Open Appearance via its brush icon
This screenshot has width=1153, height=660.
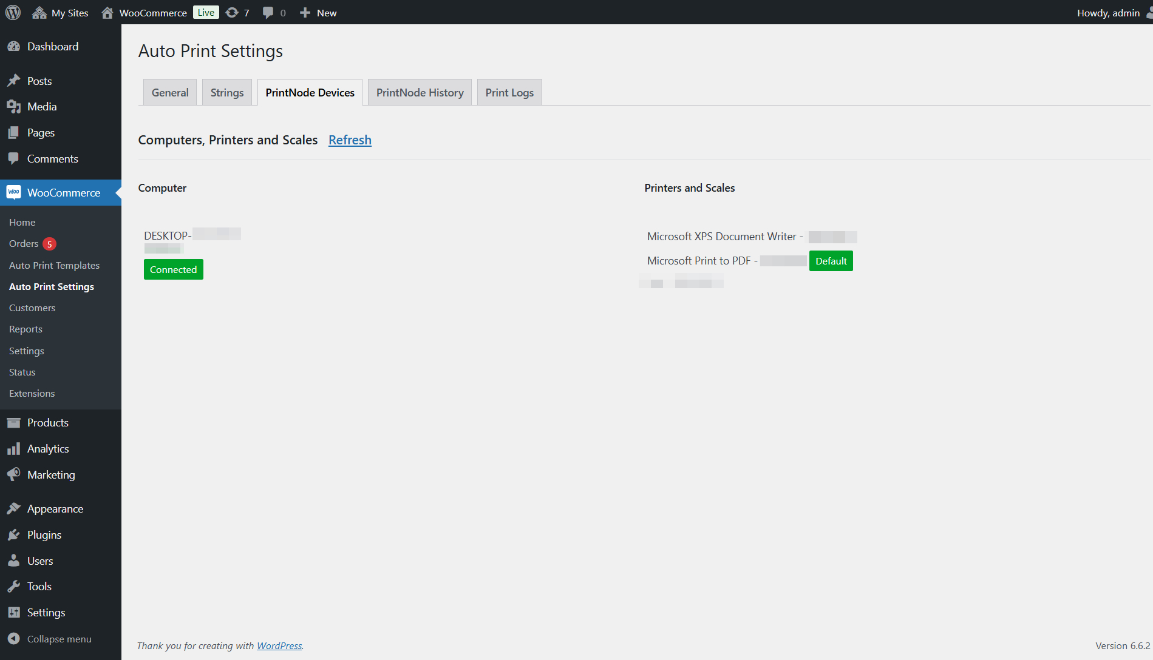point(15,508)
